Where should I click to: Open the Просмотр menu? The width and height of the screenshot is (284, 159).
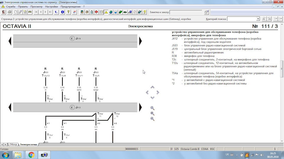[x=36, y=7]
